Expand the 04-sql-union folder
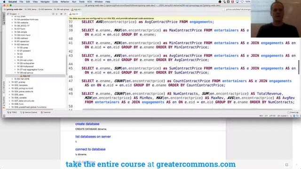The height and width of the screenshot is (169, 301). point(16,60)
